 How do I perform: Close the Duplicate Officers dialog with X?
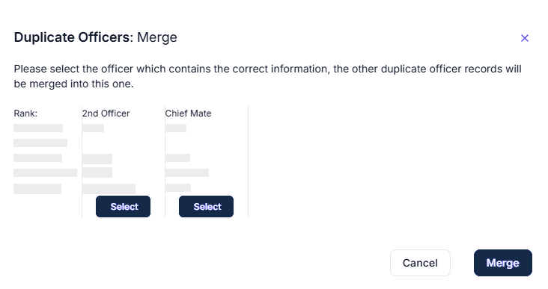point(524,38)
